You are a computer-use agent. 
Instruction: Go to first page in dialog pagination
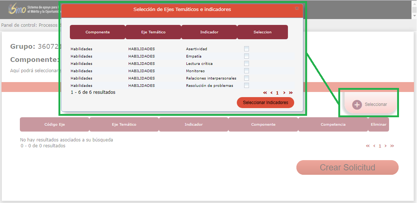(x=265, y=93)
